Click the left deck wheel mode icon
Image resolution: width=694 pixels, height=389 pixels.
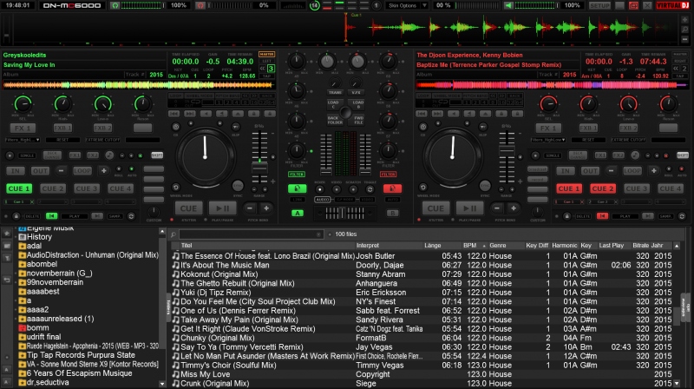[x=176, y=188]
